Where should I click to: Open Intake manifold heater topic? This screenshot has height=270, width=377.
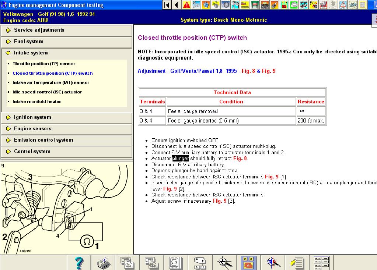point(37,102)
